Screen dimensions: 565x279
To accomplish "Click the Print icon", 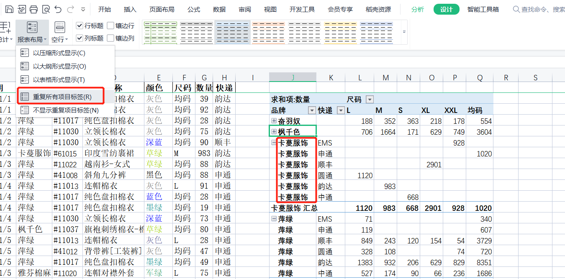I will [33, 9].
